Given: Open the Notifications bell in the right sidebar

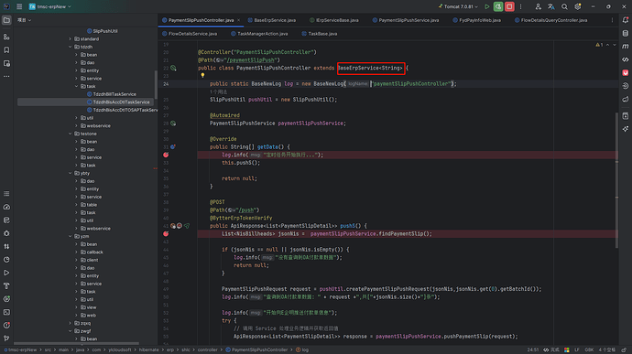Looking at the screenshot, I should 626,20.
